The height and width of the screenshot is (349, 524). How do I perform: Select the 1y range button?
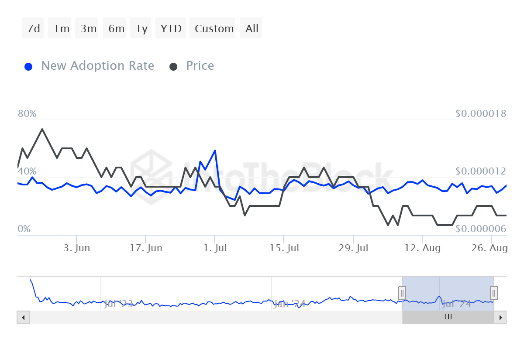click(141, 28)
